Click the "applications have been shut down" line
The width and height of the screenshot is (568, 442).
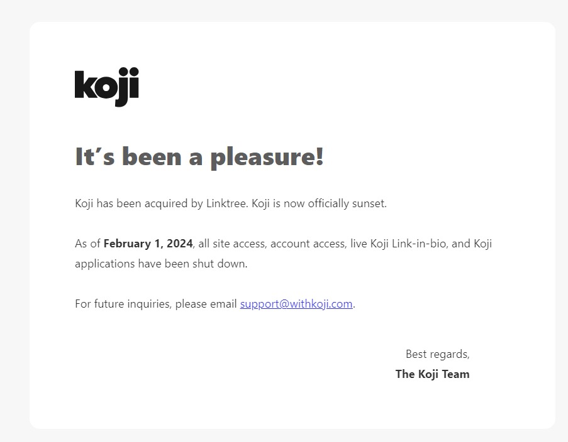[x=161, y=264]
